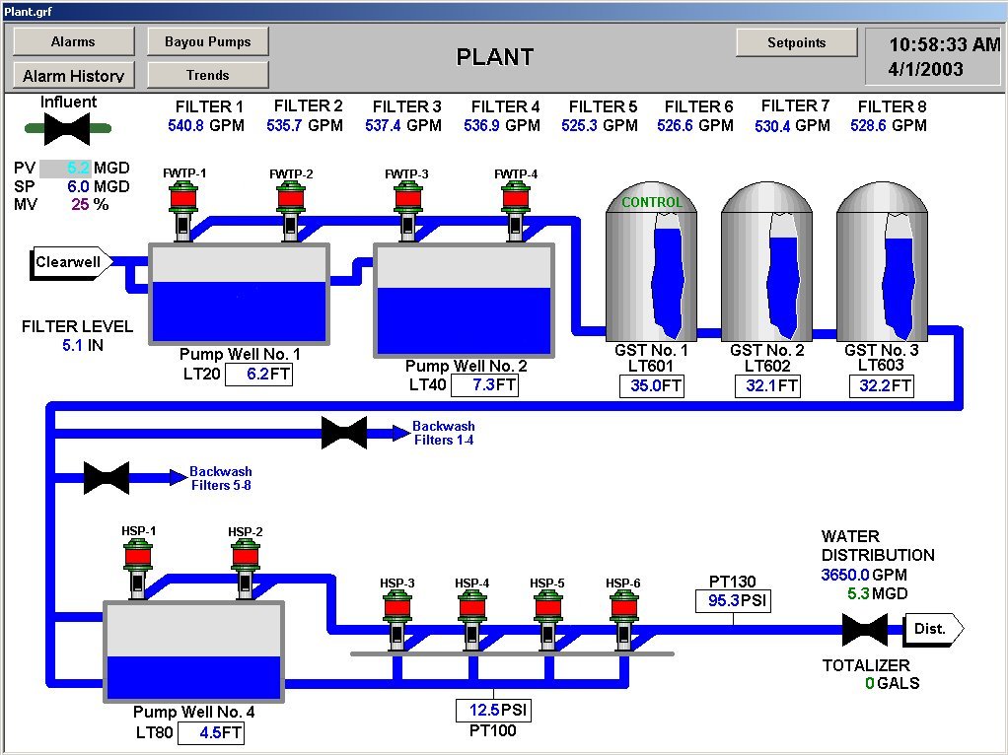
Task: Click Filter 2 flow 535.7 GPM
Action: 305,125
